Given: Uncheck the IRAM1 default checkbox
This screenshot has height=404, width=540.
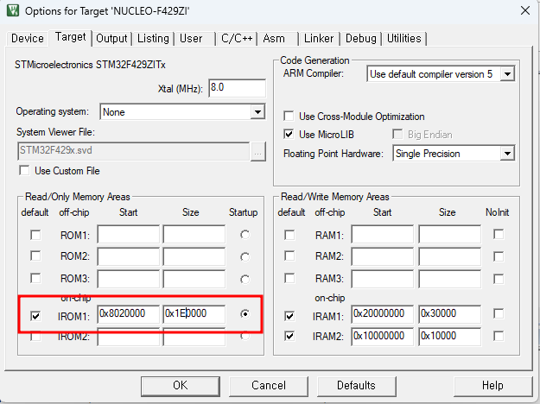Looking at the screenshot, I should (x=289, y=316).
